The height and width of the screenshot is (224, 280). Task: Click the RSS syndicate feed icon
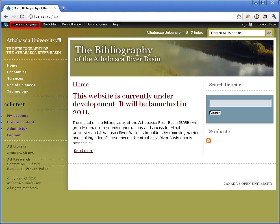[209, 140]
